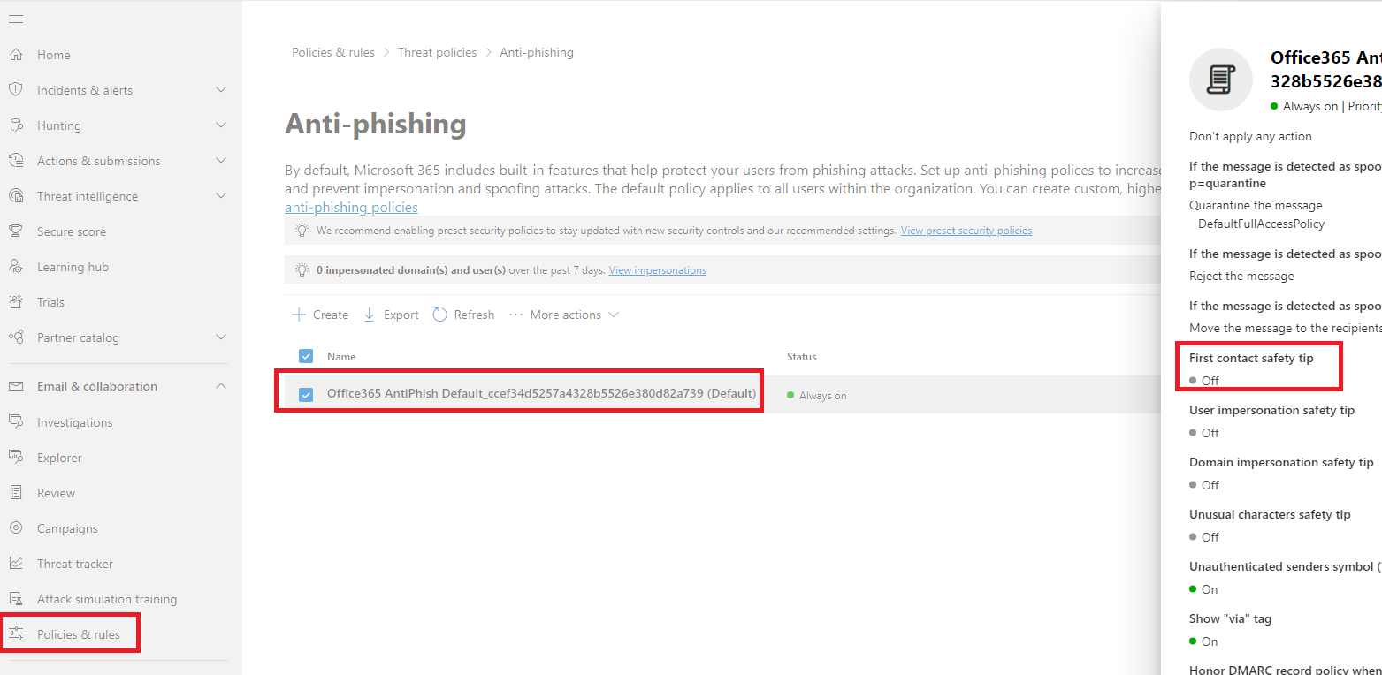1382x675 pixels.
Task: Click Reject the message text
Action: click(x=1241, y=276)
